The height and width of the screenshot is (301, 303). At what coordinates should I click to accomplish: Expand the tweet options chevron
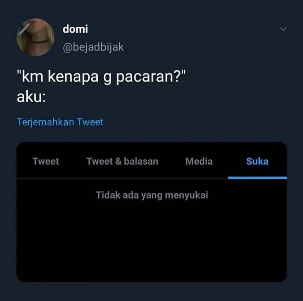point(283,29)
